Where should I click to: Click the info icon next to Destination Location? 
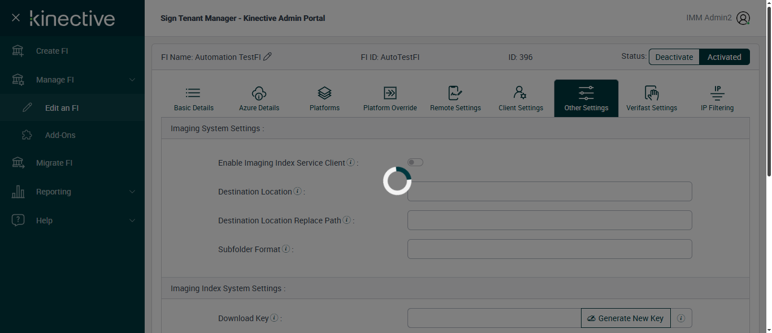click(298, 192)
